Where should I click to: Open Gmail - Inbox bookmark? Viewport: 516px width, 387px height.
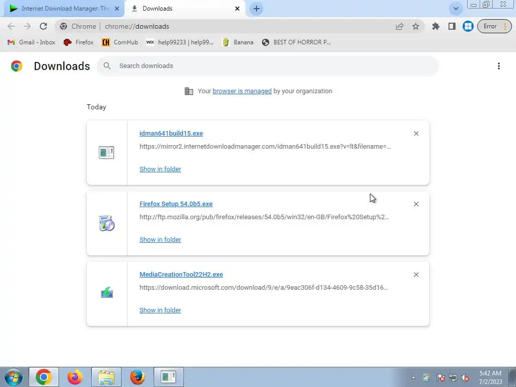(31, 42)
